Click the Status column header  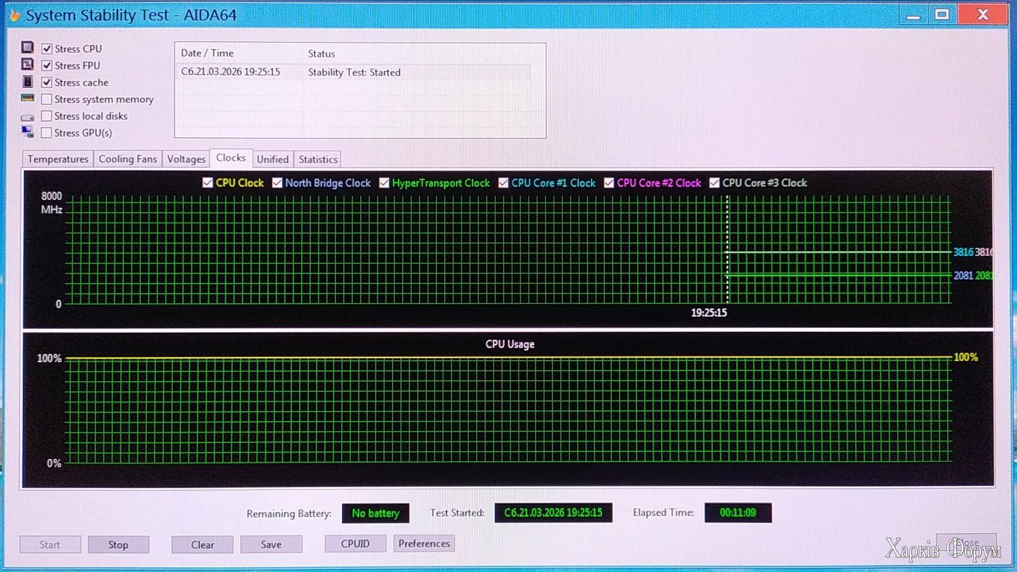322,53
